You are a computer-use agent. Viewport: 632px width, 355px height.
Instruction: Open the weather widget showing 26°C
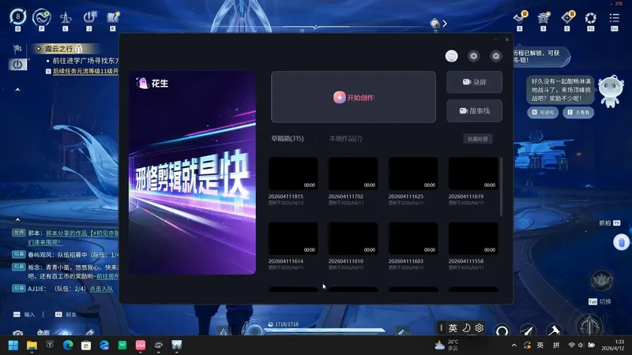click(446, 345)
